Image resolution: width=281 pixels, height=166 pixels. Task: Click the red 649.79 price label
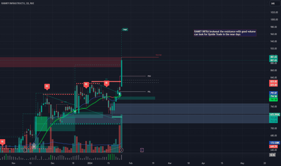click(273, 147)
